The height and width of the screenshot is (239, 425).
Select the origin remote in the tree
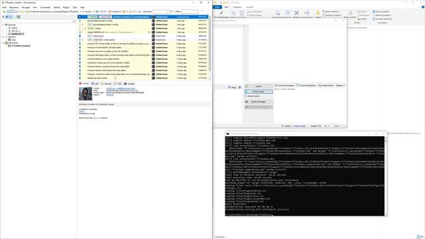[x=13, y=40]
